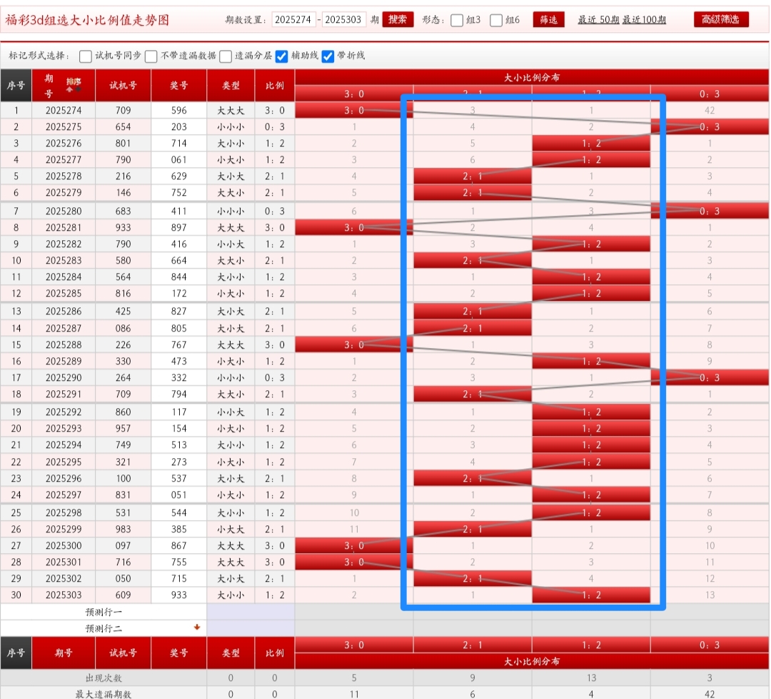Click bottom 2:1 column header
Screen dimensions: 771x699
click(473, 645)
